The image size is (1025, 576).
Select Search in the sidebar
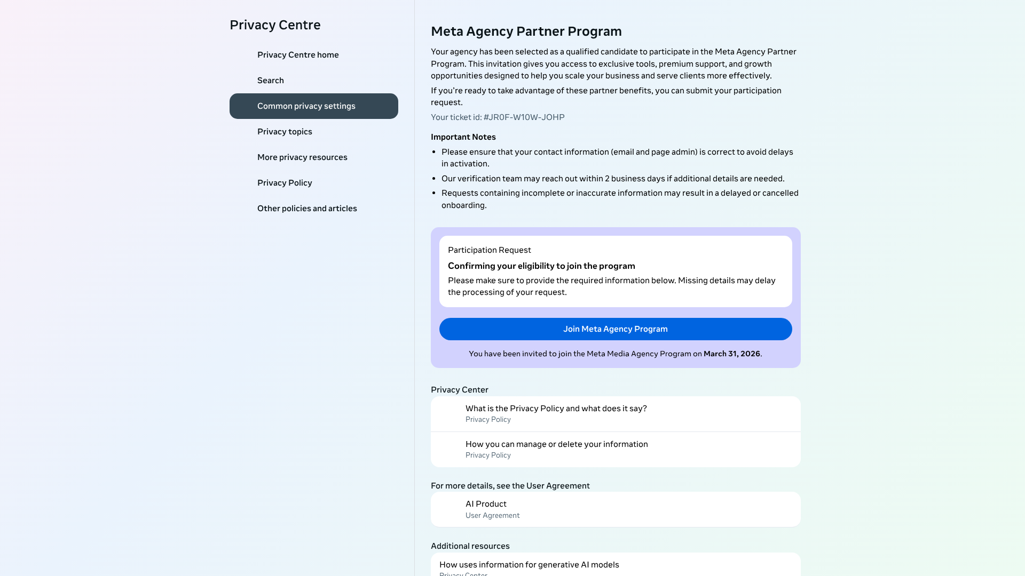tap(270, 80)
